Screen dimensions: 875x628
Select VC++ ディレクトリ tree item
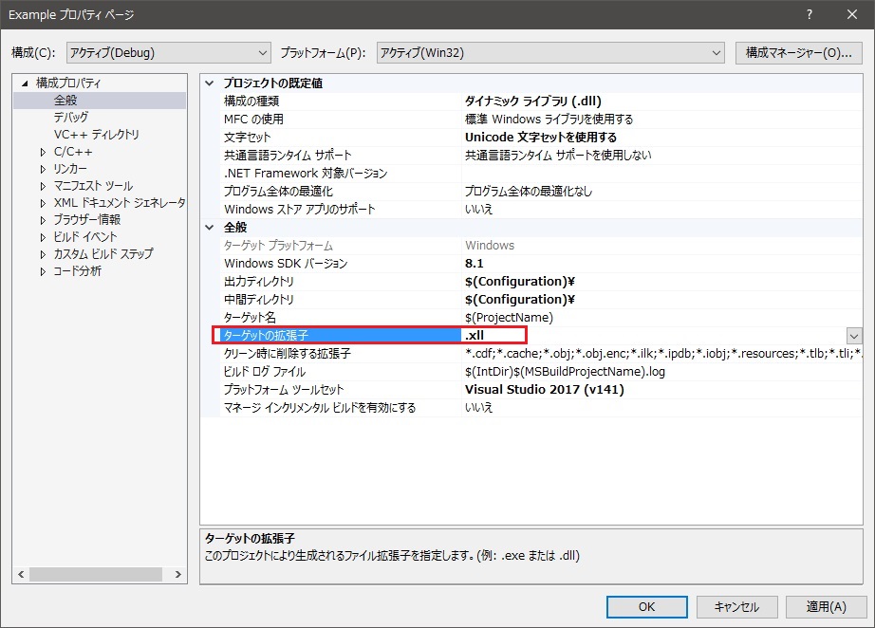(x=96, y=135)
